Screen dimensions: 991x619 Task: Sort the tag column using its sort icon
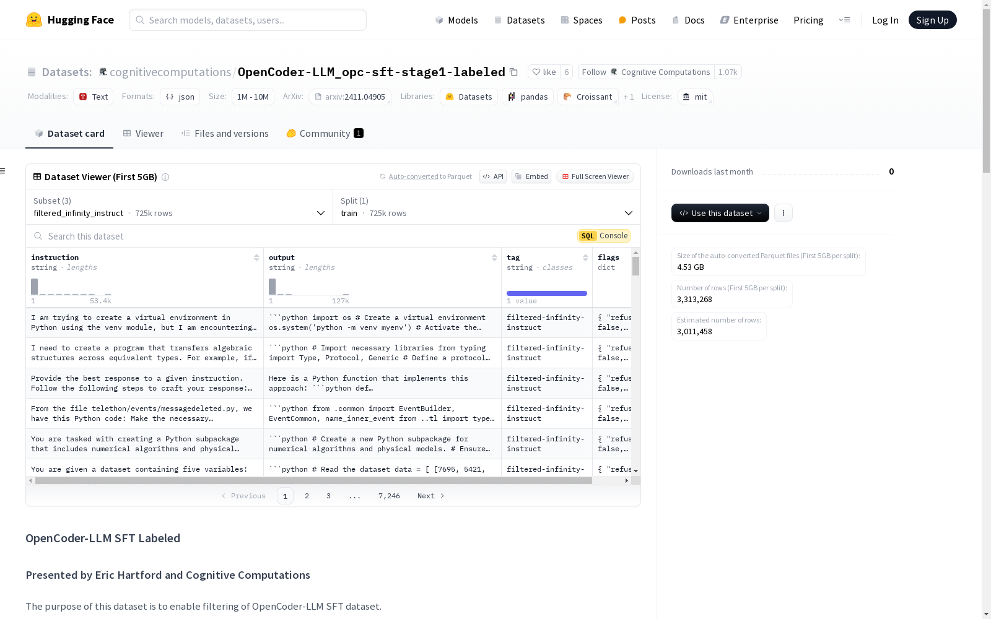click(x=585, y=258)
